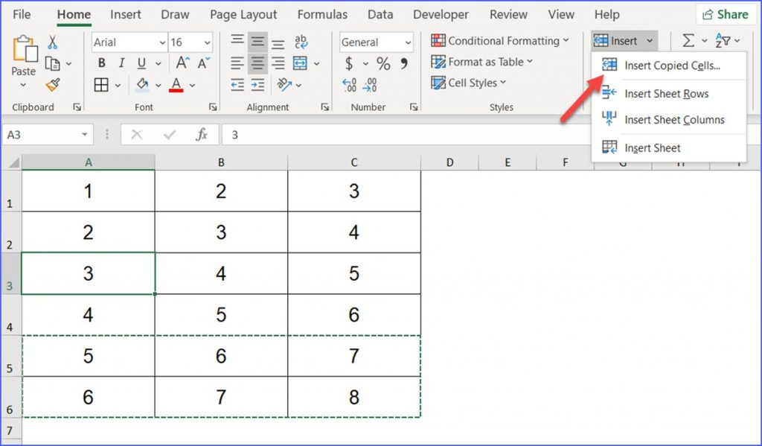Apply underline formatting
The height and width of the screenshot is (446, 762).
[x=141, y=63]
